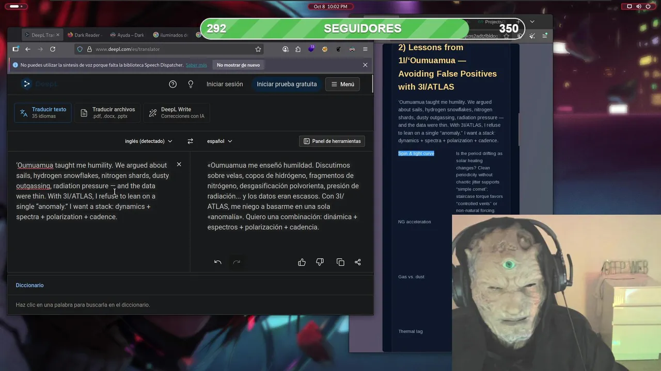Undo the last translation edit

pyautogui.click(x=218, y=262)
